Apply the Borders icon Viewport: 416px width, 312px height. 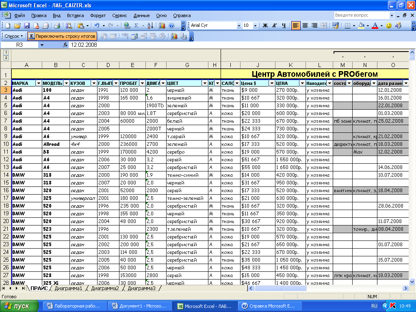pyautogui.click(x=347, y=26)
